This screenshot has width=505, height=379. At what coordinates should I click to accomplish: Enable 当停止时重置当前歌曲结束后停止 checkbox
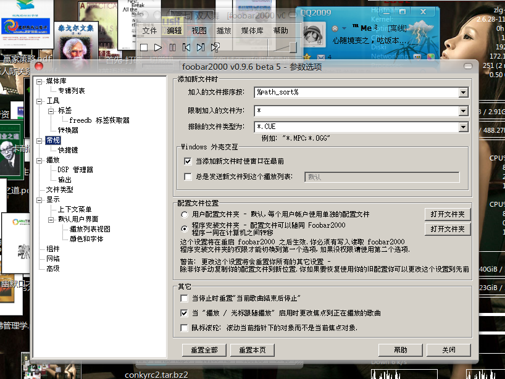184,298
